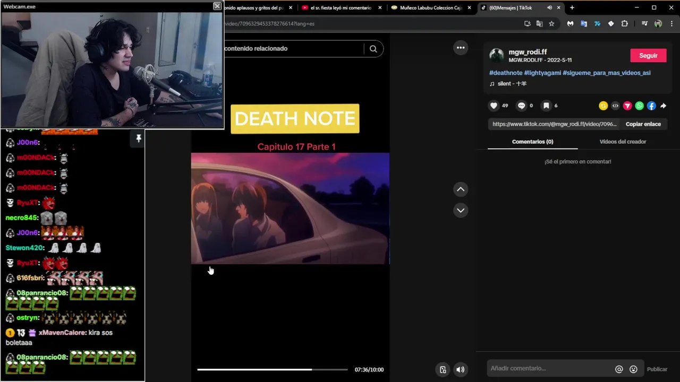Open the media controls icon in toolbar
Viewport: 680px width, 382px height.
point(644,23)
